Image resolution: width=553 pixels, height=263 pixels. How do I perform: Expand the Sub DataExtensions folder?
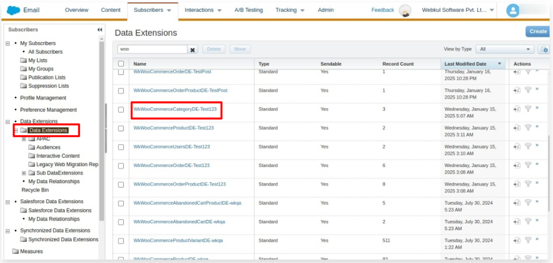coord(24,173)
